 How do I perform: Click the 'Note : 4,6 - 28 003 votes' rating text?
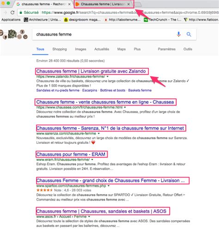point(73,190)
